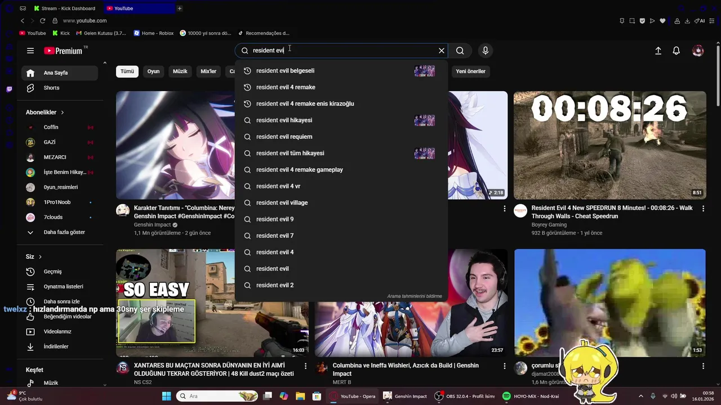Open Oynatma listeleri

click(60, 286)
